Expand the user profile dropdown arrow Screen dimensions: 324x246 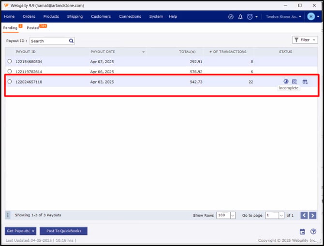pyautogui.click(x=318, y=17)
